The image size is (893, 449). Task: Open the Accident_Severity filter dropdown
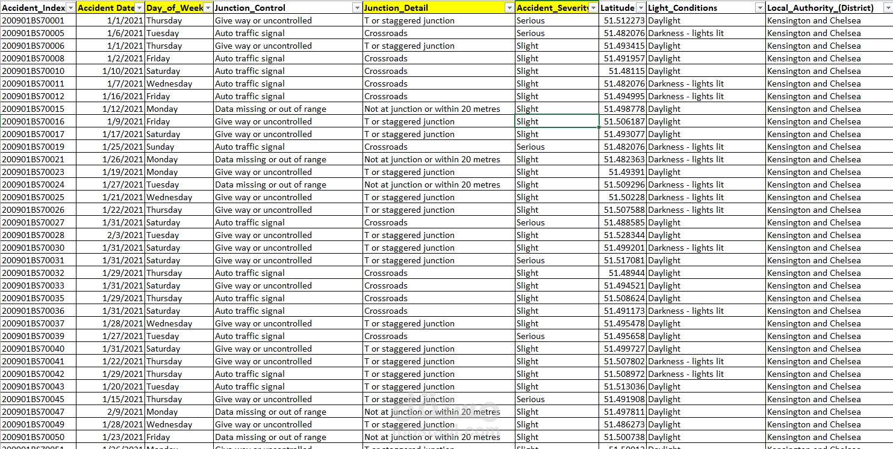[x=594, y=8]
